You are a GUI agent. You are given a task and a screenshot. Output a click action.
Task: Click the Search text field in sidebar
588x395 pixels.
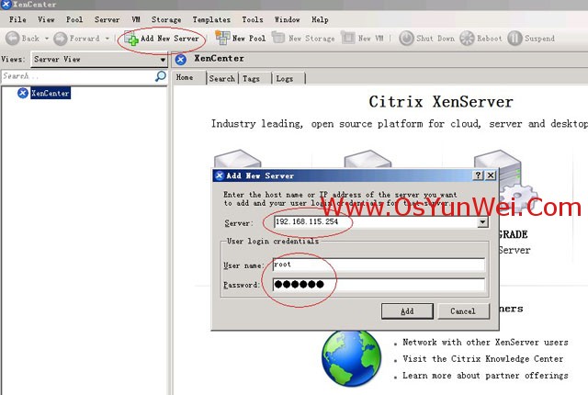pyautogui.click(x=78, y=76)
